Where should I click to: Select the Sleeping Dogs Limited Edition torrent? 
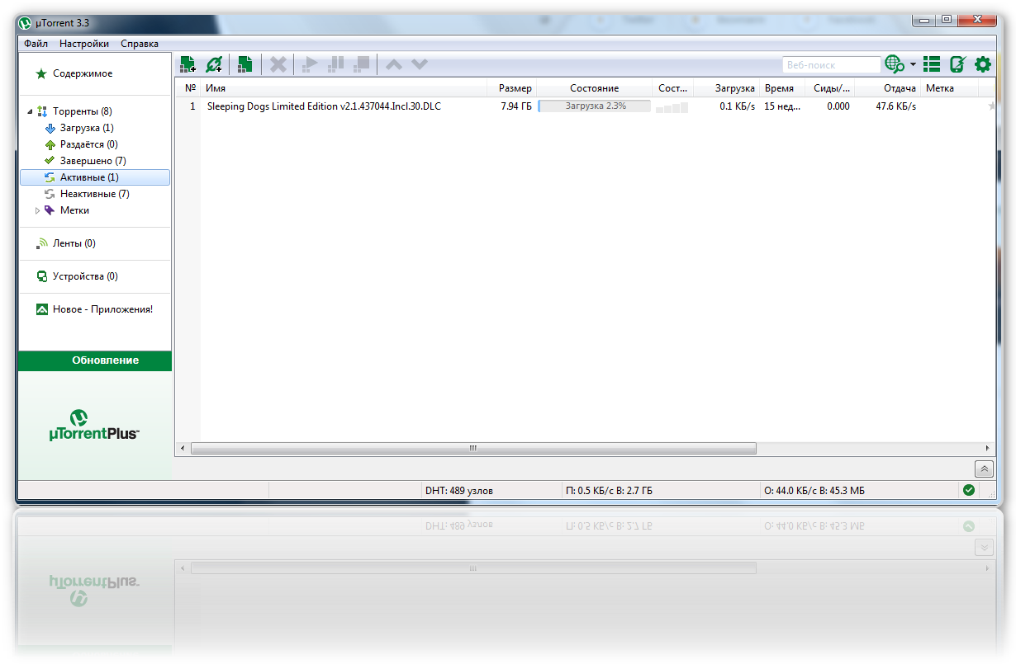[x=323, y=106]
